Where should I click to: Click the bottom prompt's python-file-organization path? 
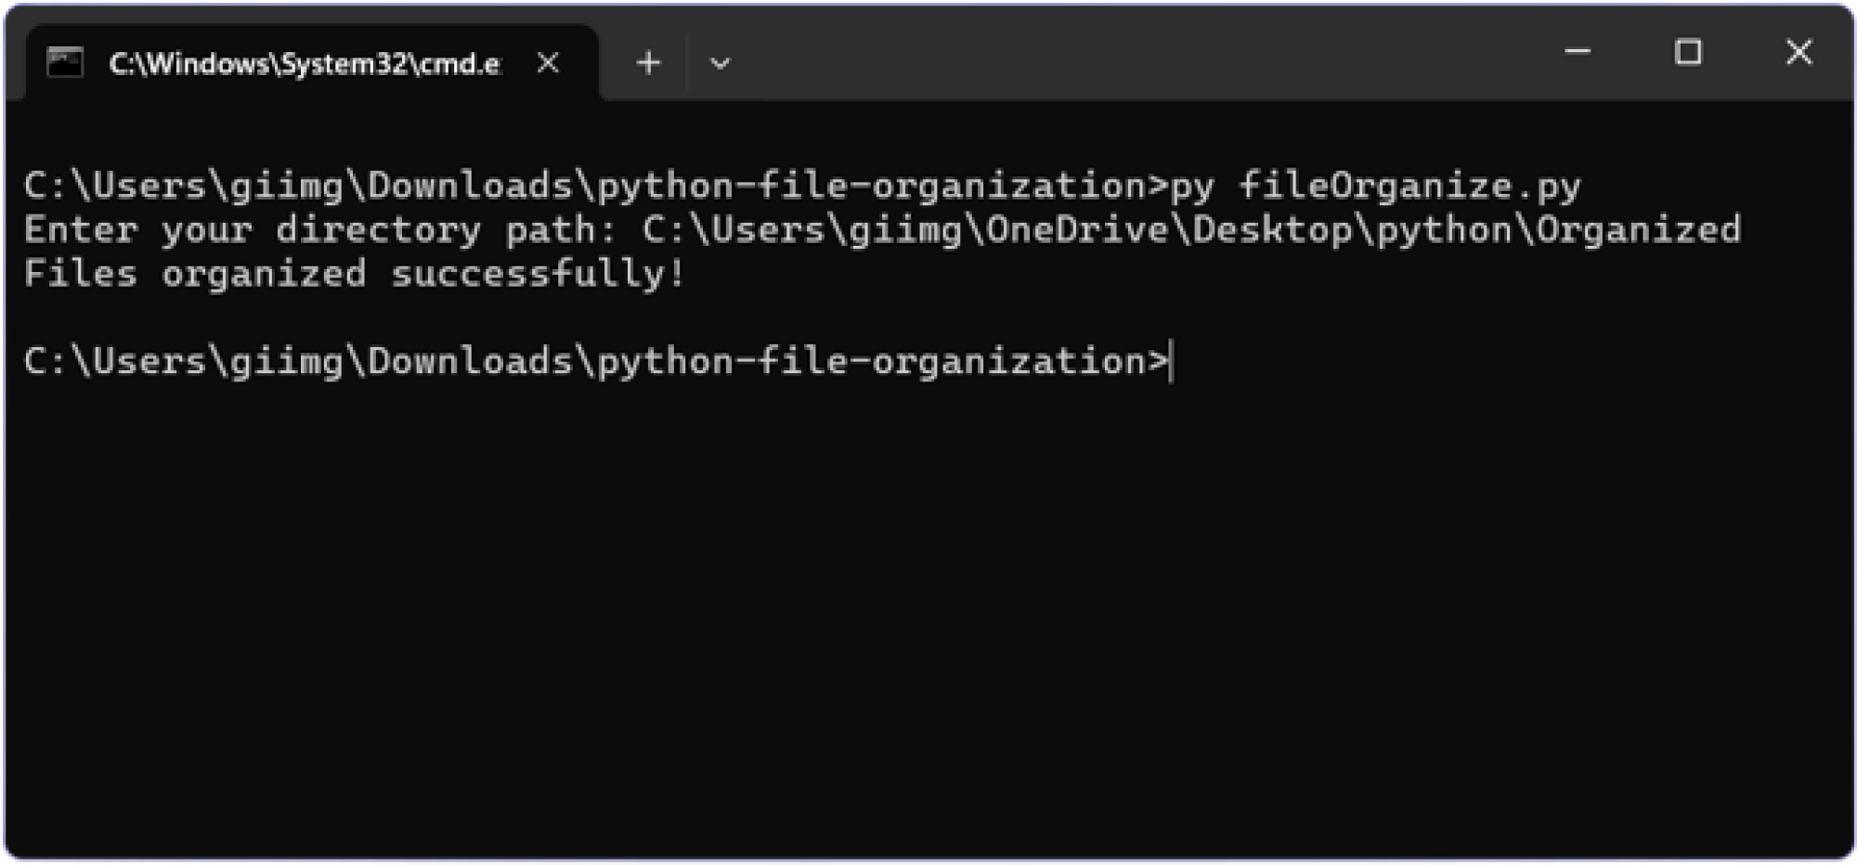pyautogui.click(x=873, y=361)
